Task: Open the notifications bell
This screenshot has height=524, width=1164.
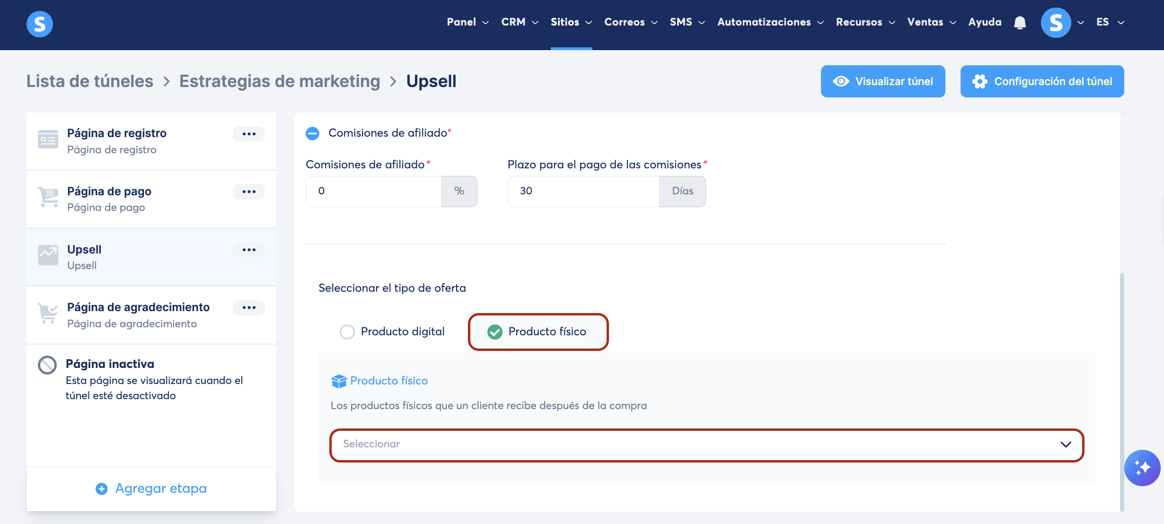Action: (x=1020, y=23)
